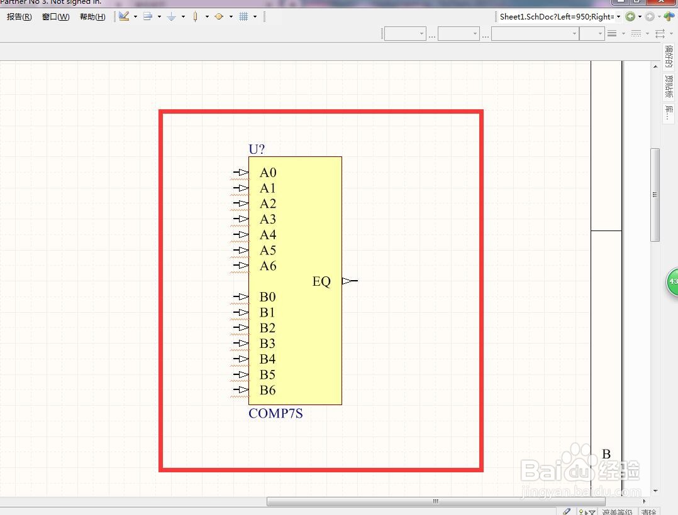Viewport: 678px width, 515px height.
Task: Select the drawing utility tools icon
Action: click(x=124, y=16)
